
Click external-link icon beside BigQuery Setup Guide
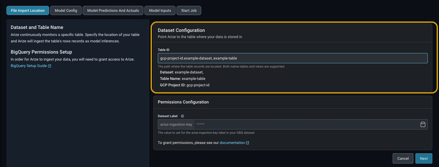(49, 66)
